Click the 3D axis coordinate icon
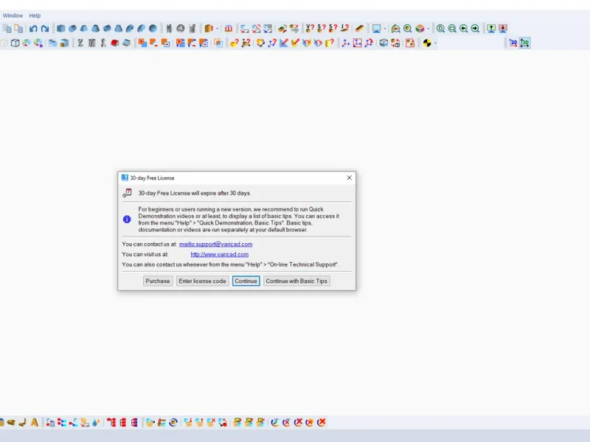The image size is (590, 442). coord(345,43)
